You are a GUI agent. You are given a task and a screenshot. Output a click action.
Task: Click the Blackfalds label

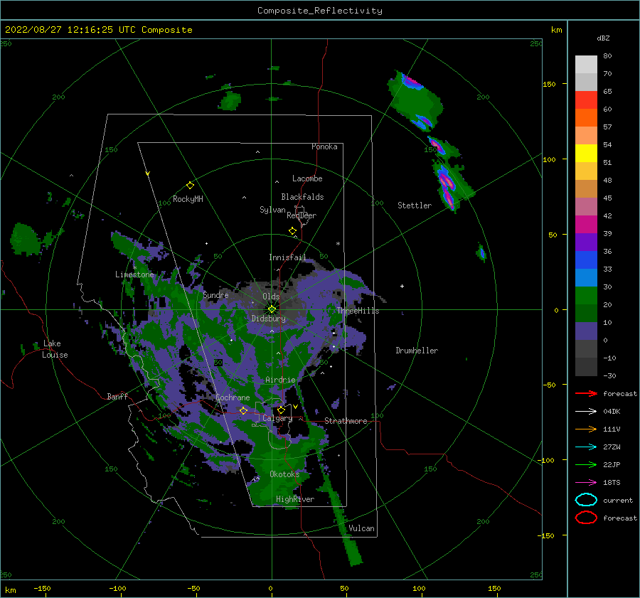tap(302, 197)
